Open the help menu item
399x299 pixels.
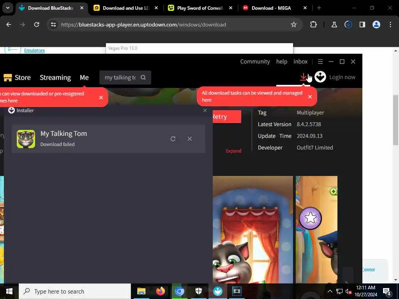click(282, 62)
